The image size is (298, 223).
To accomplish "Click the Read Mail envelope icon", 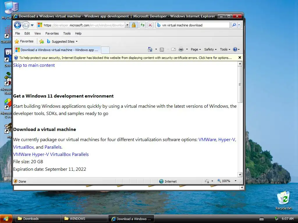I will (x=173, y=49).
